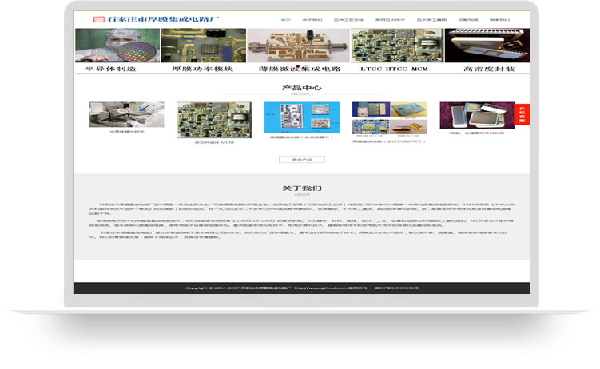Screen dimensions: 600x369
Task: Open the red online consultation side tab
Action: coord(522,113)
